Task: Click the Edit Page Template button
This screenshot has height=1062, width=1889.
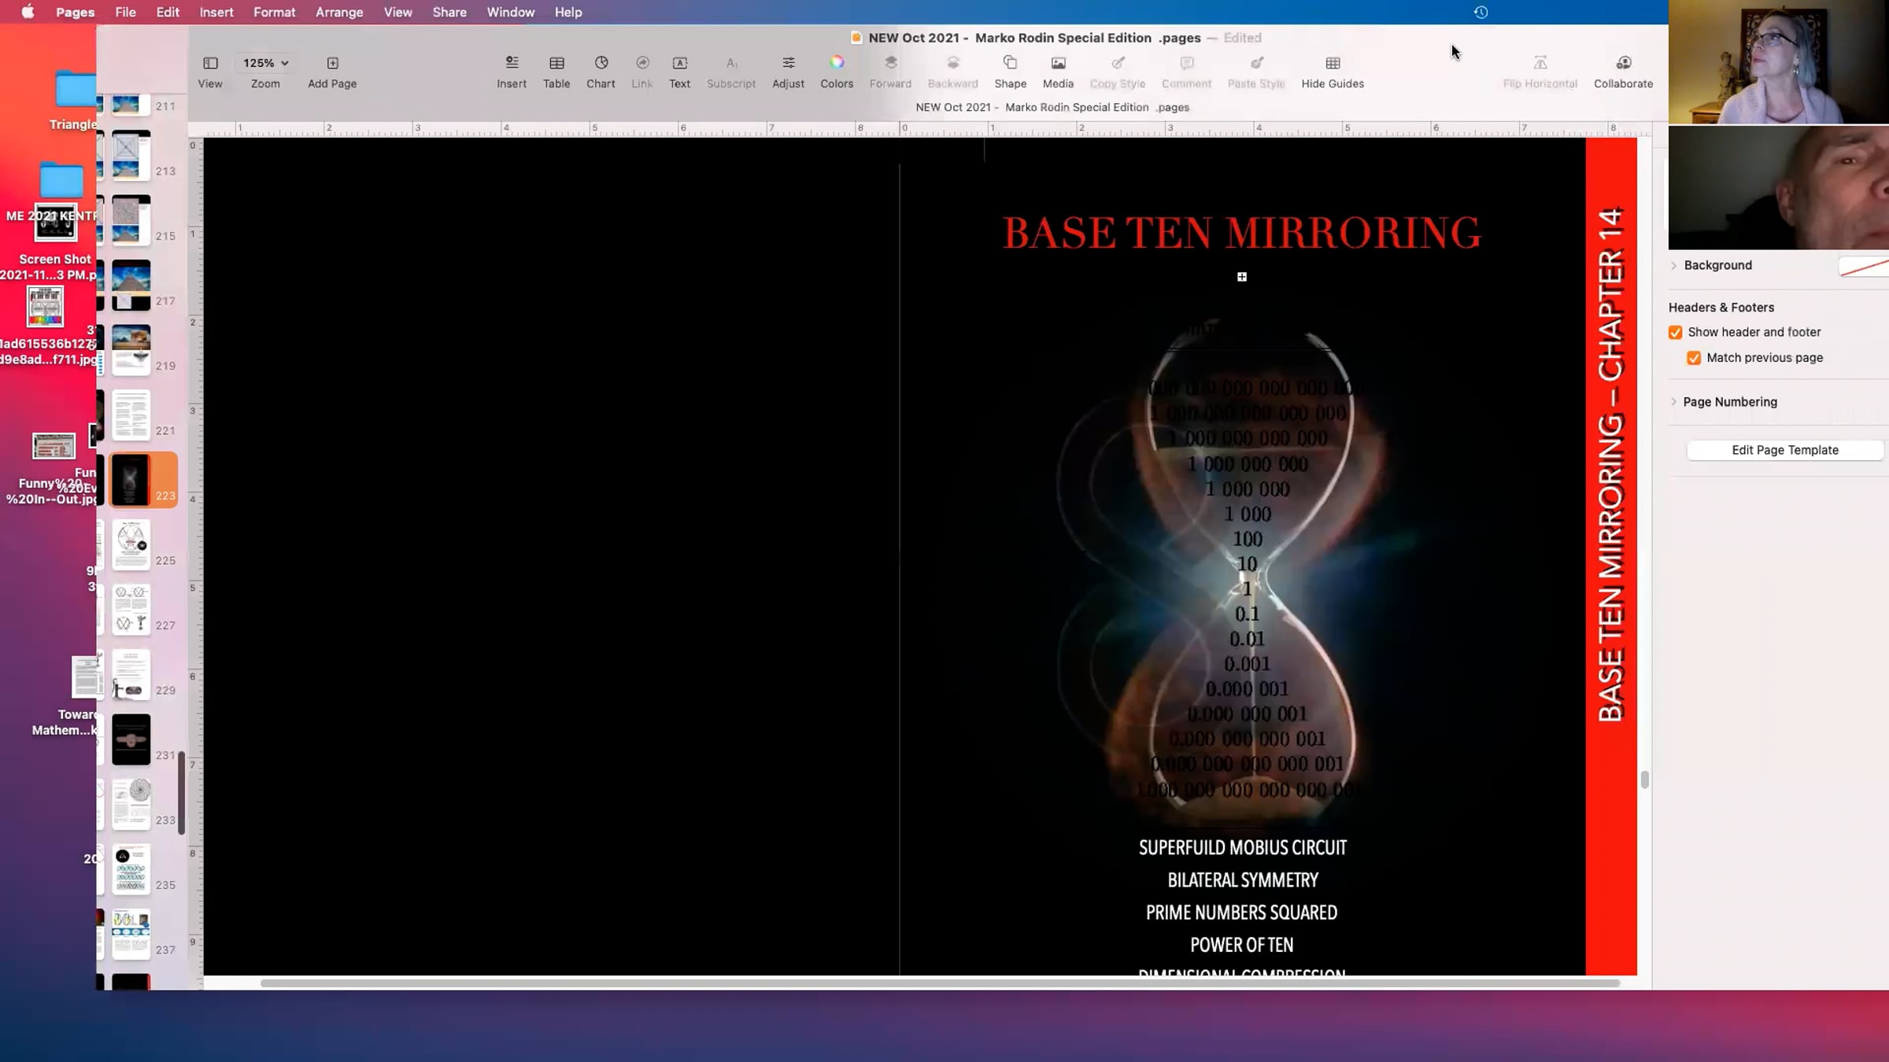Action: pyautogui.click(x=1784, y=450)
